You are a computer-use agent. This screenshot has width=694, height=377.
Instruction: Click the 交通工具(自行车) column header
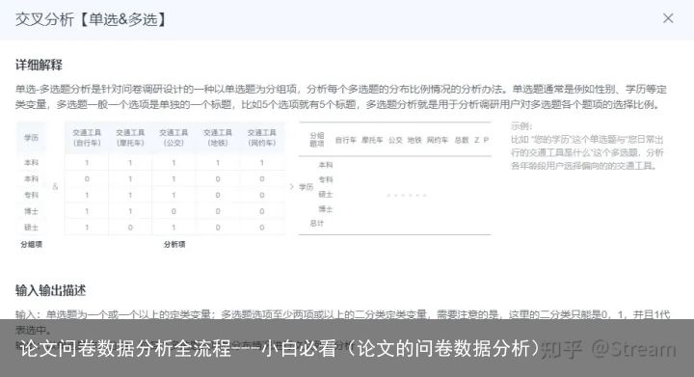pos(87,138)
